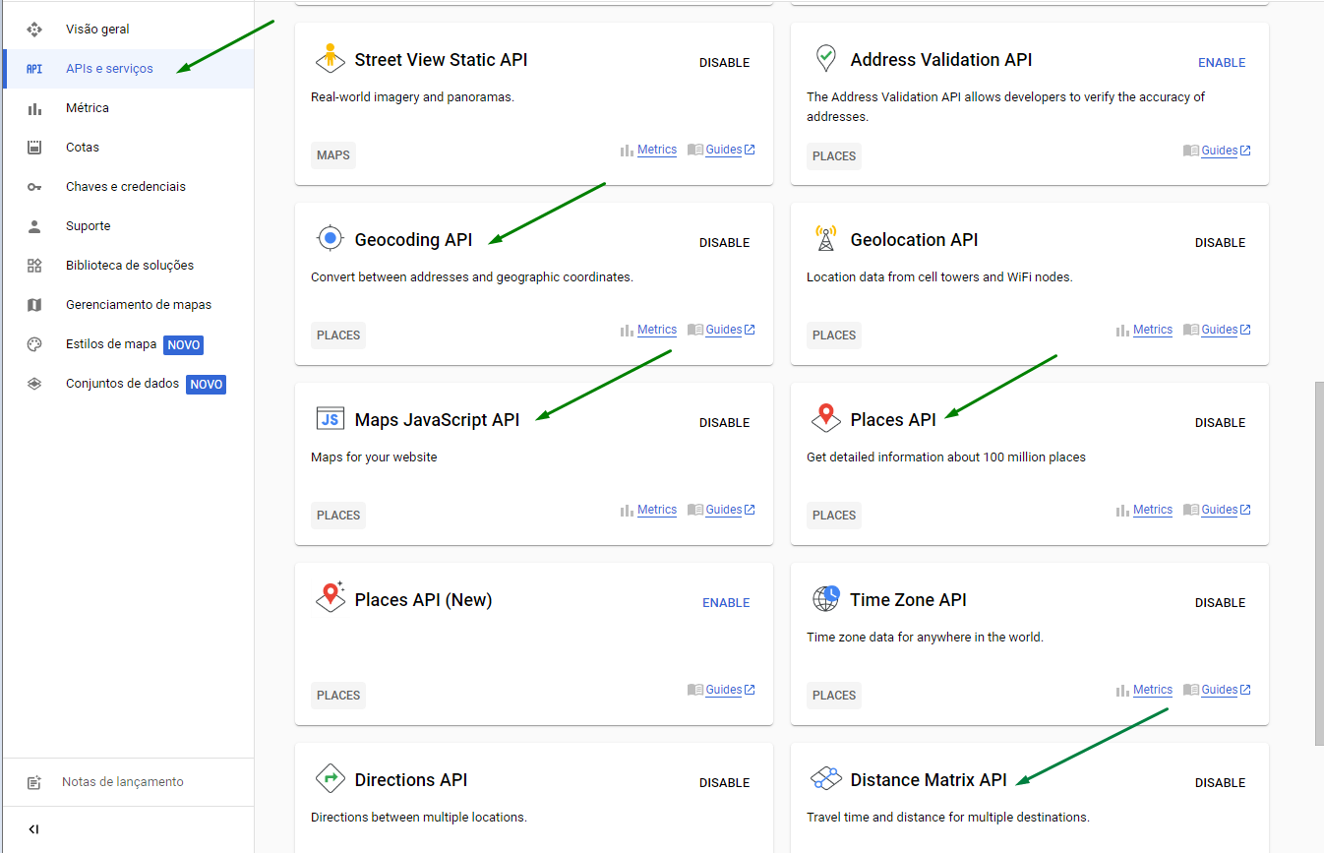The height and width of the screenshot is (853, 1324).
Task: Collapse the sidebar with arrow icon
Action: tap(33, 829)
